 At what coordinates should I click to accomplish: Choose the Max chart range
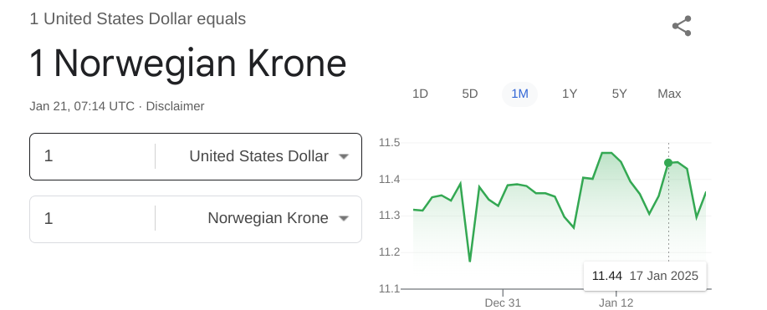pos(669,94)
